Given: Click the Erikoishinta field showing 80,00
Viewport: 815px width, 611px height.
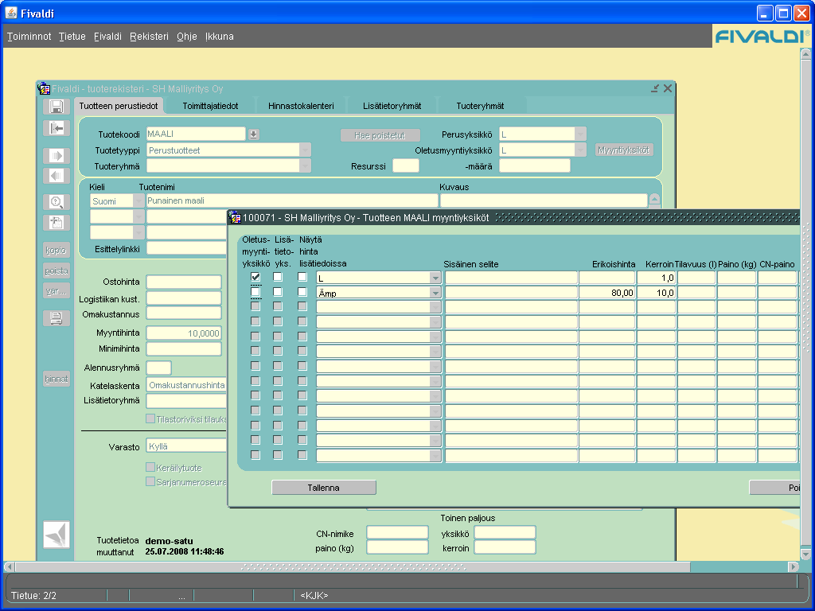Looking at the screenshot, I should pos(607,293).
